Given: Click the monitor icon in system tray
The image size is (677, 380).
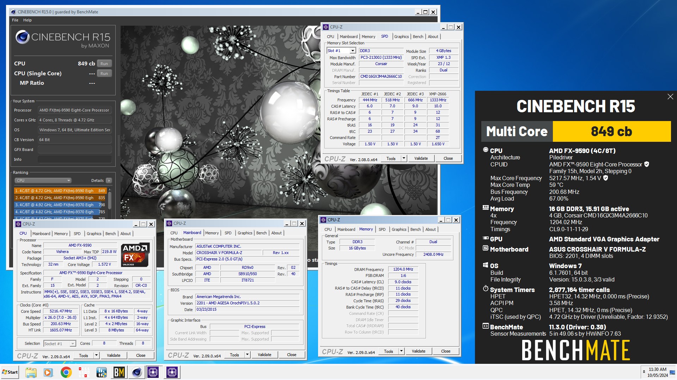Looking at the screenshot, I should (672, 372).
